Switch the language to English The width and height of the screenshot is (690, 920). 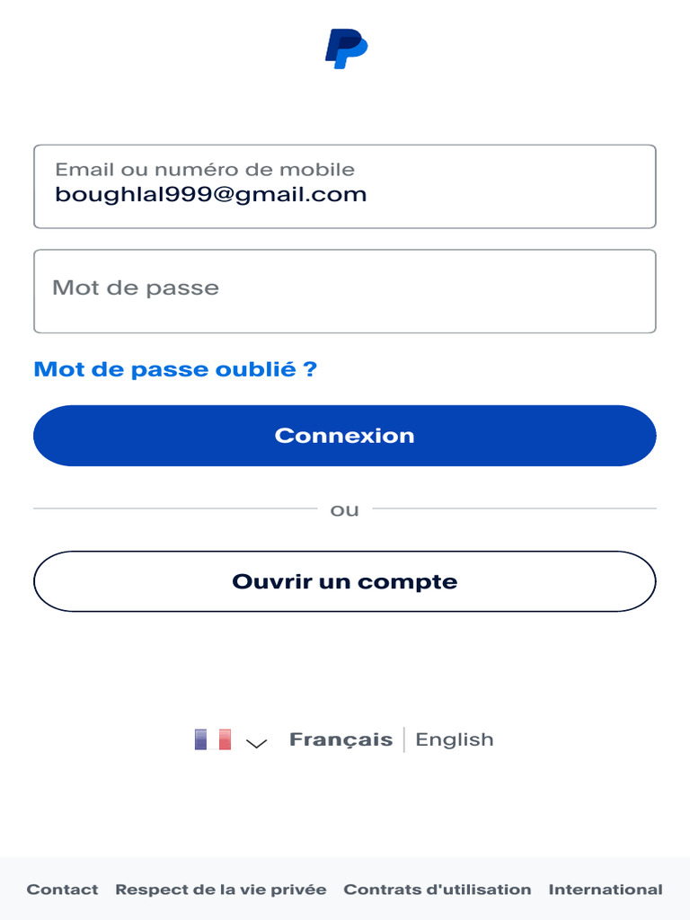click(454, 739)
